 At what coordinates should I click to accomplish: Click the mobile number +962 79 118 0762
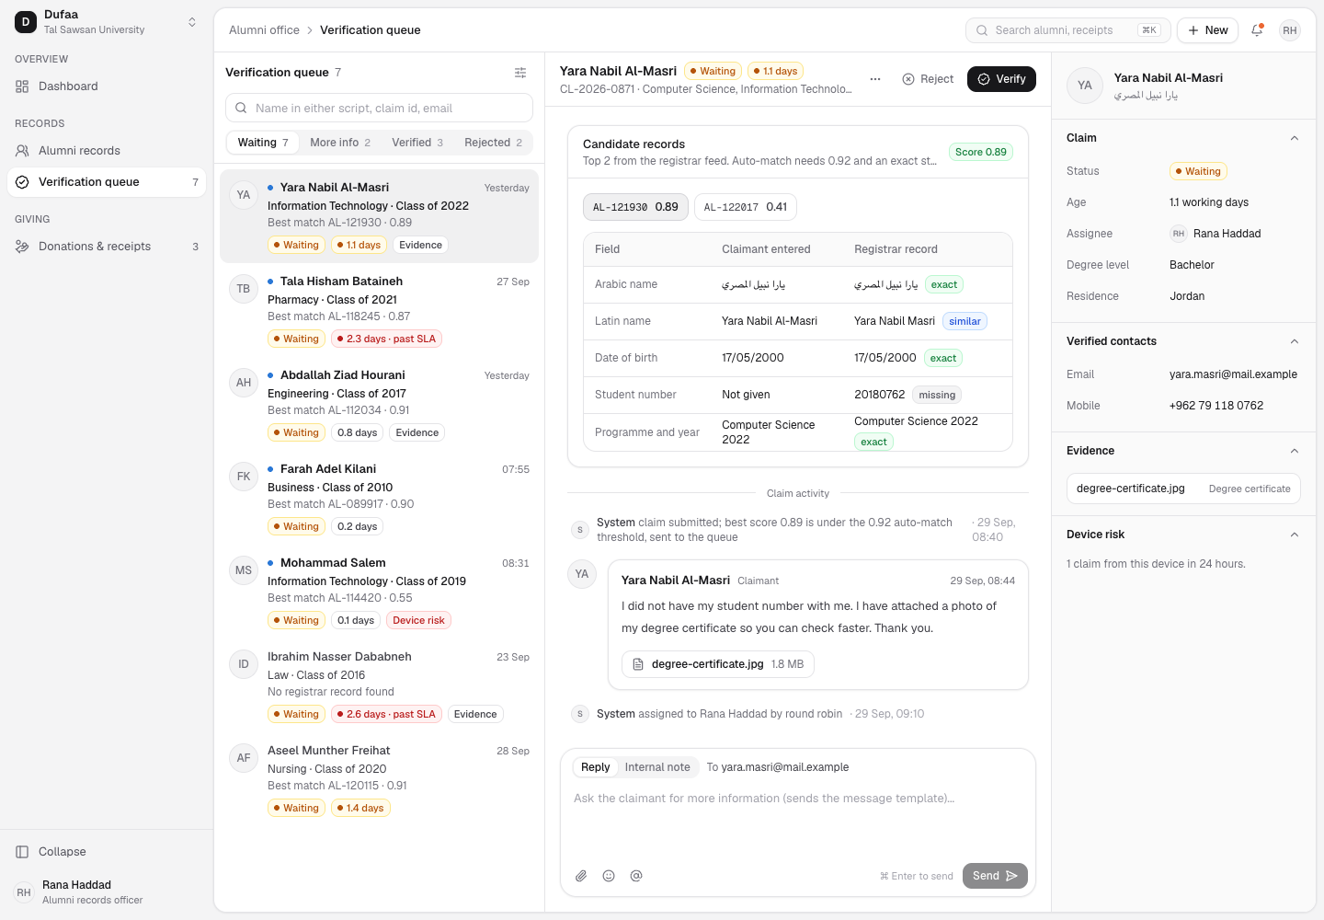coord(1216,406)
